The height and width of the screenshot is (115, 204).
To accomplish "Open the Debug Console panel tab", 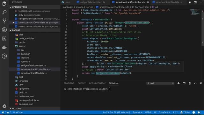I will tap(97, 83).
